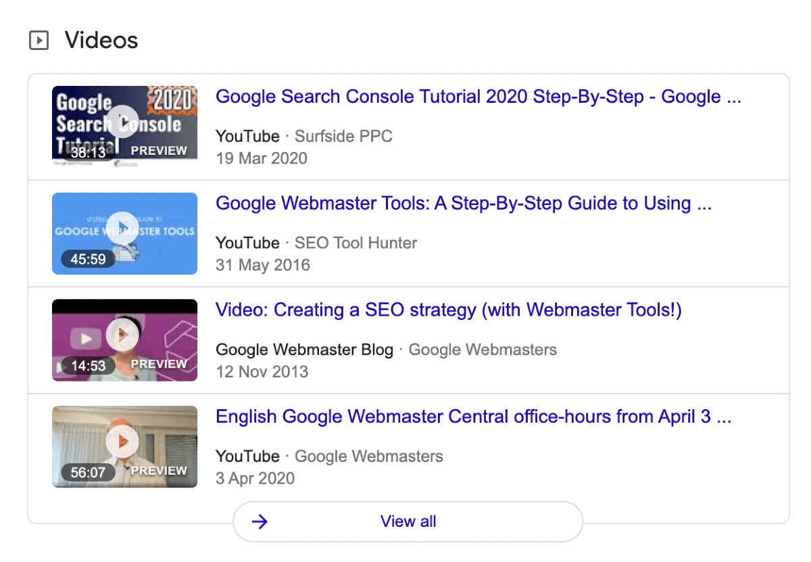Click the 14:53 duration badge

89,365
